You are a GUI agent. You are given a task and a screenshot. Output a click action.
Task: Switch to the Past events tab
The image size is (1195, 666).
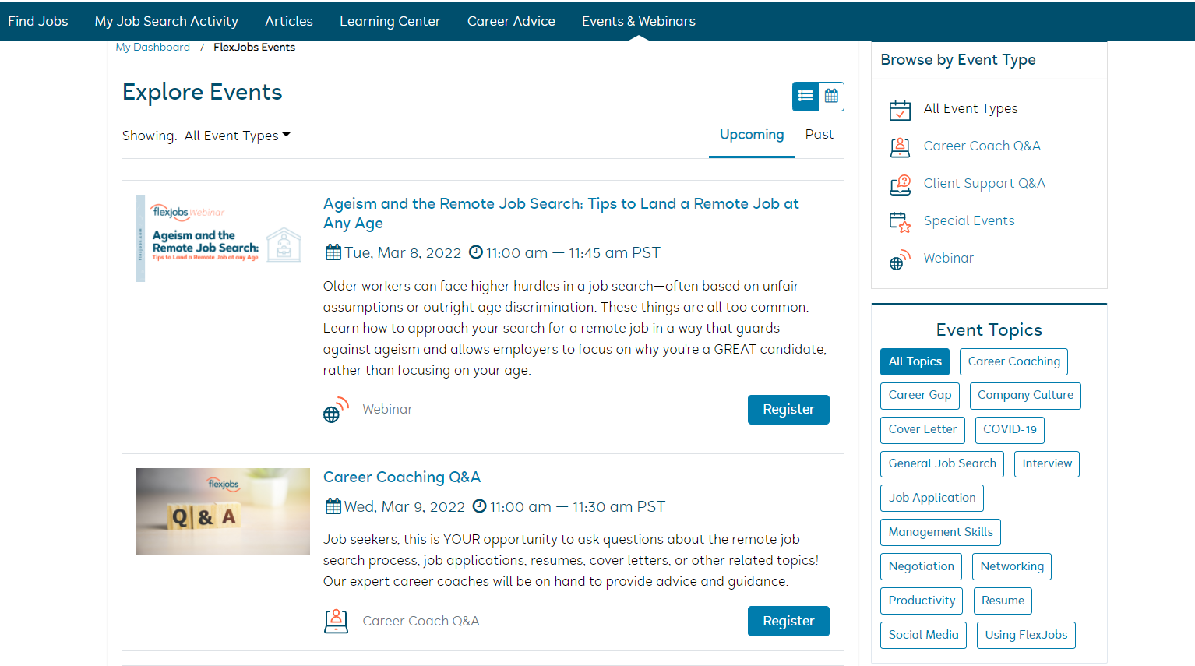(820, 135)
